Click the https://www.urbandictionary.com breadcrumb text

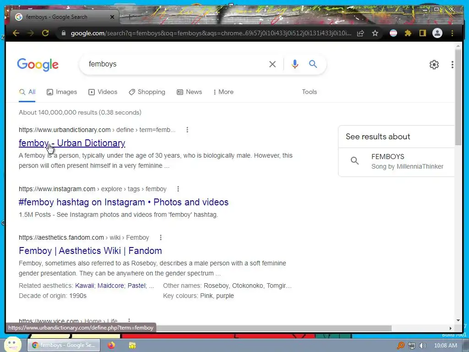tap(65, 130)
